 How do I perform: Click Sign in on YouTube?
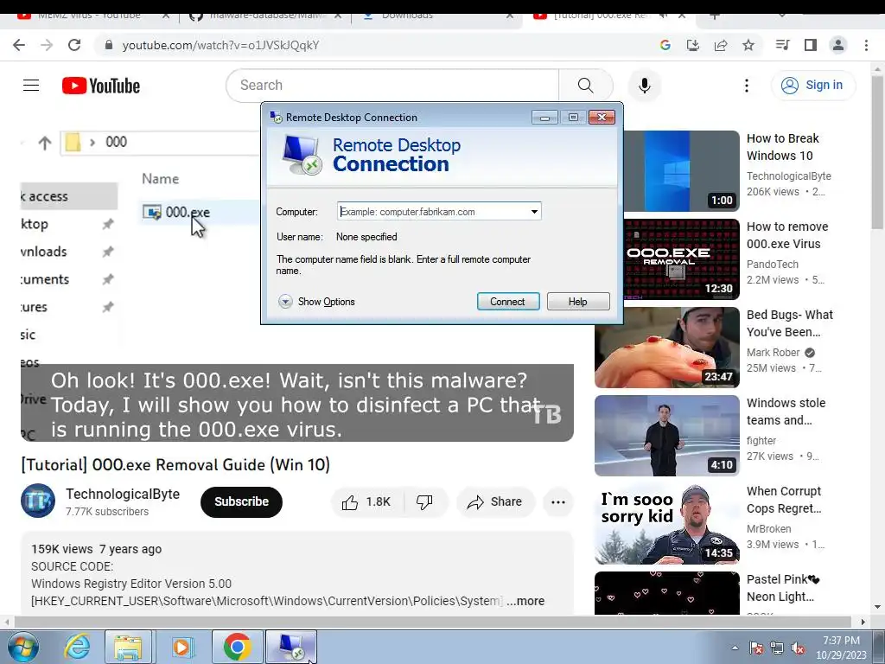812,86
